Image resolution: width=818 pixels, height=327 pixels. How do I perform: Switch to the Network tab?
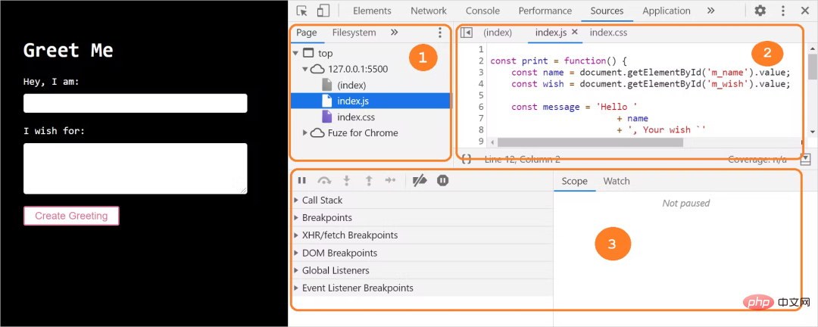[x=428, y=11]
